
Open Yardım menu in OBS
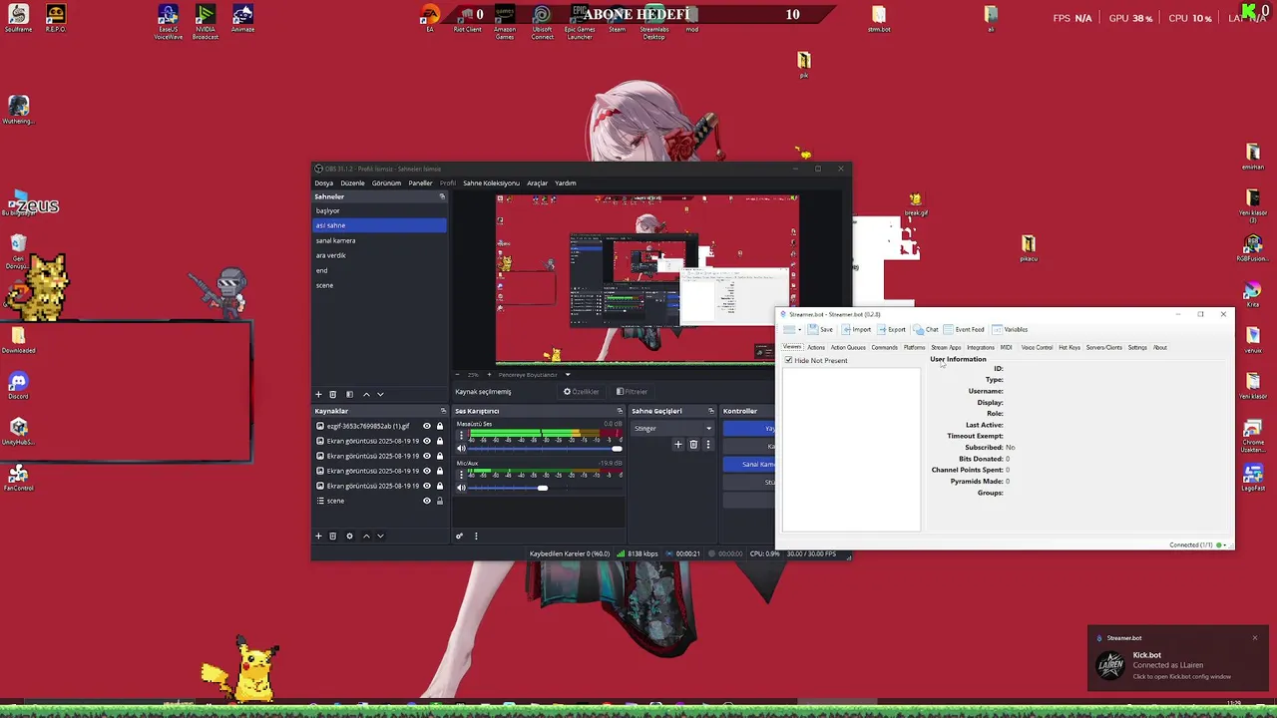[565, 183]
